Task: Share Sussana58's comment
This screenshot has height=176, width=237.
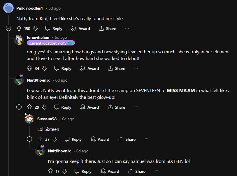Action: coord(127,139)
